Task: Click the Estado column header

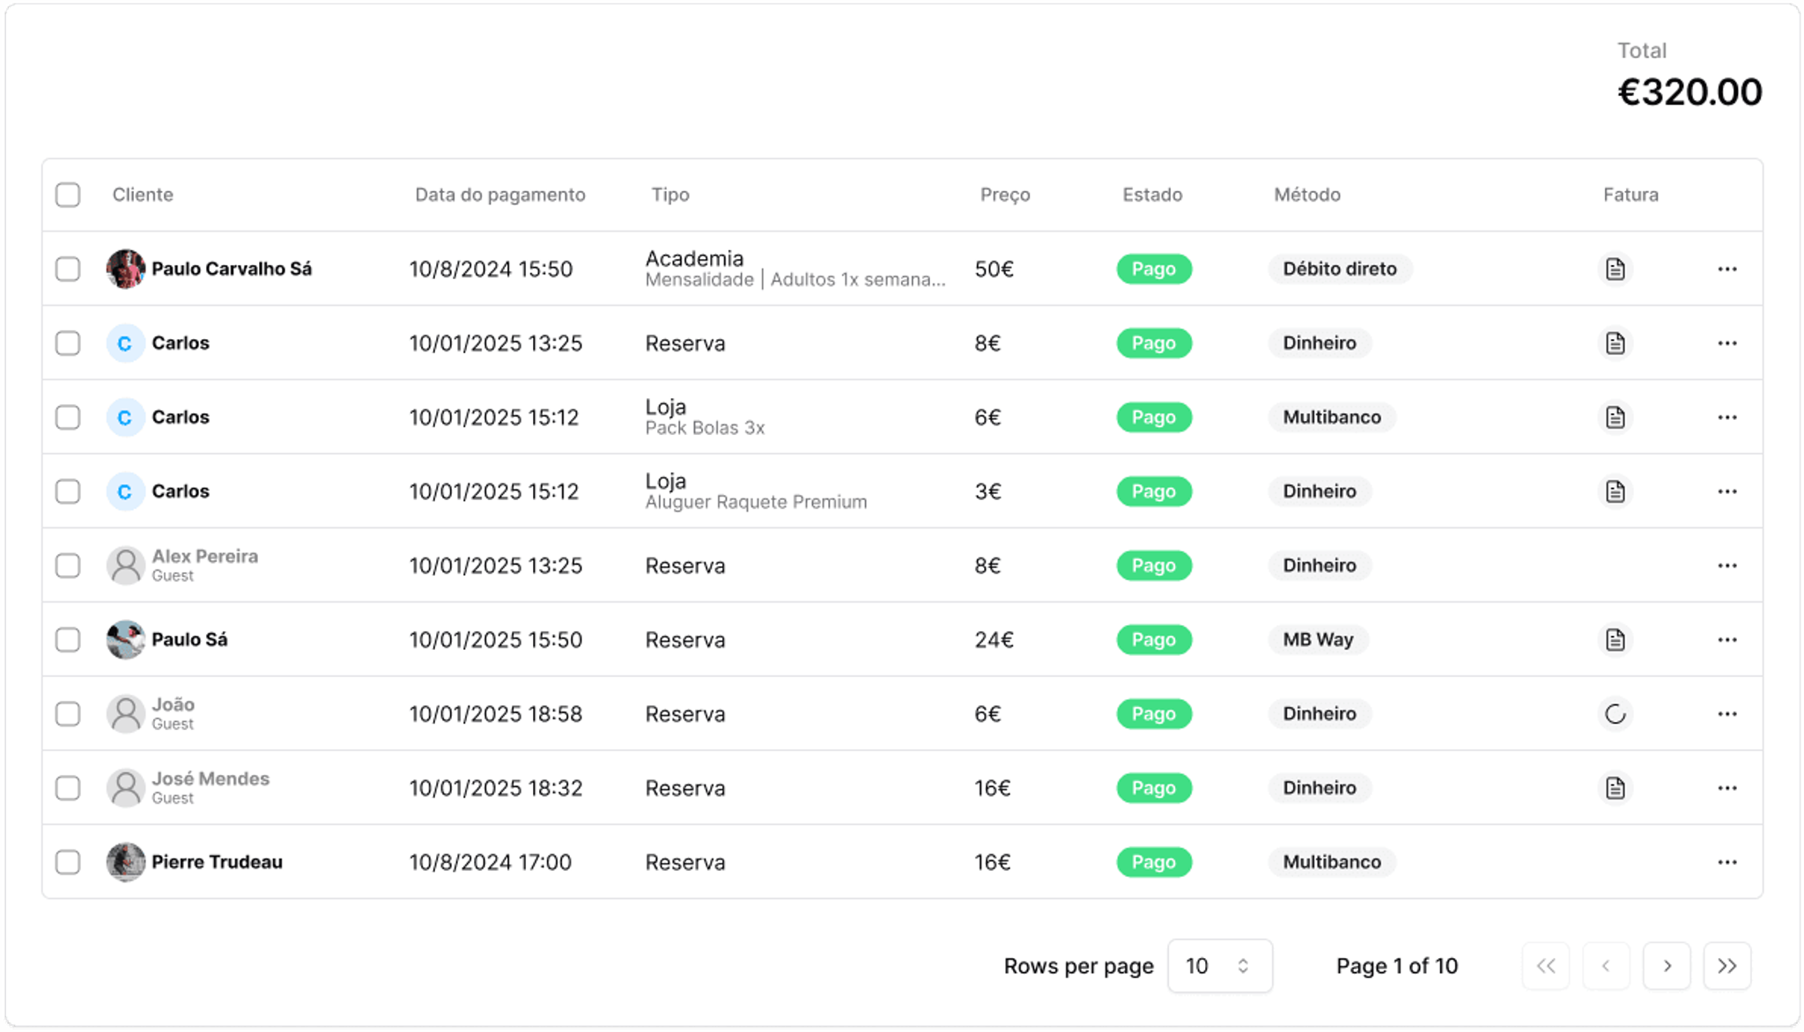Action: point(1152,195)
